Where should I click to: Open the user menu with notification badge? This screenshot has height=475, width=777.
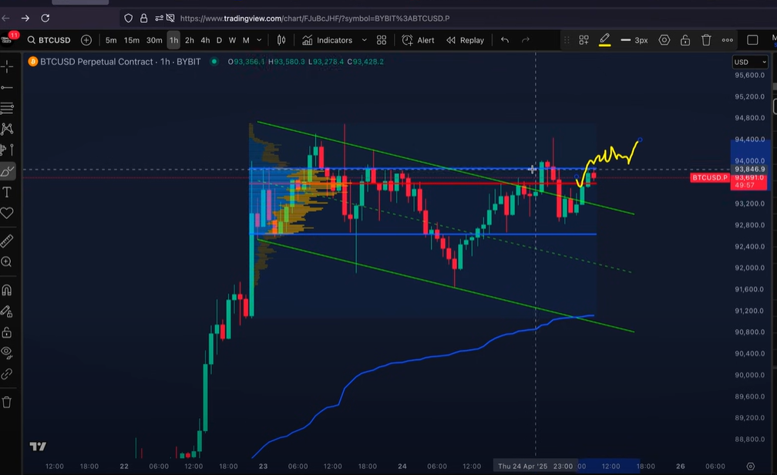[x=8, y=39]
